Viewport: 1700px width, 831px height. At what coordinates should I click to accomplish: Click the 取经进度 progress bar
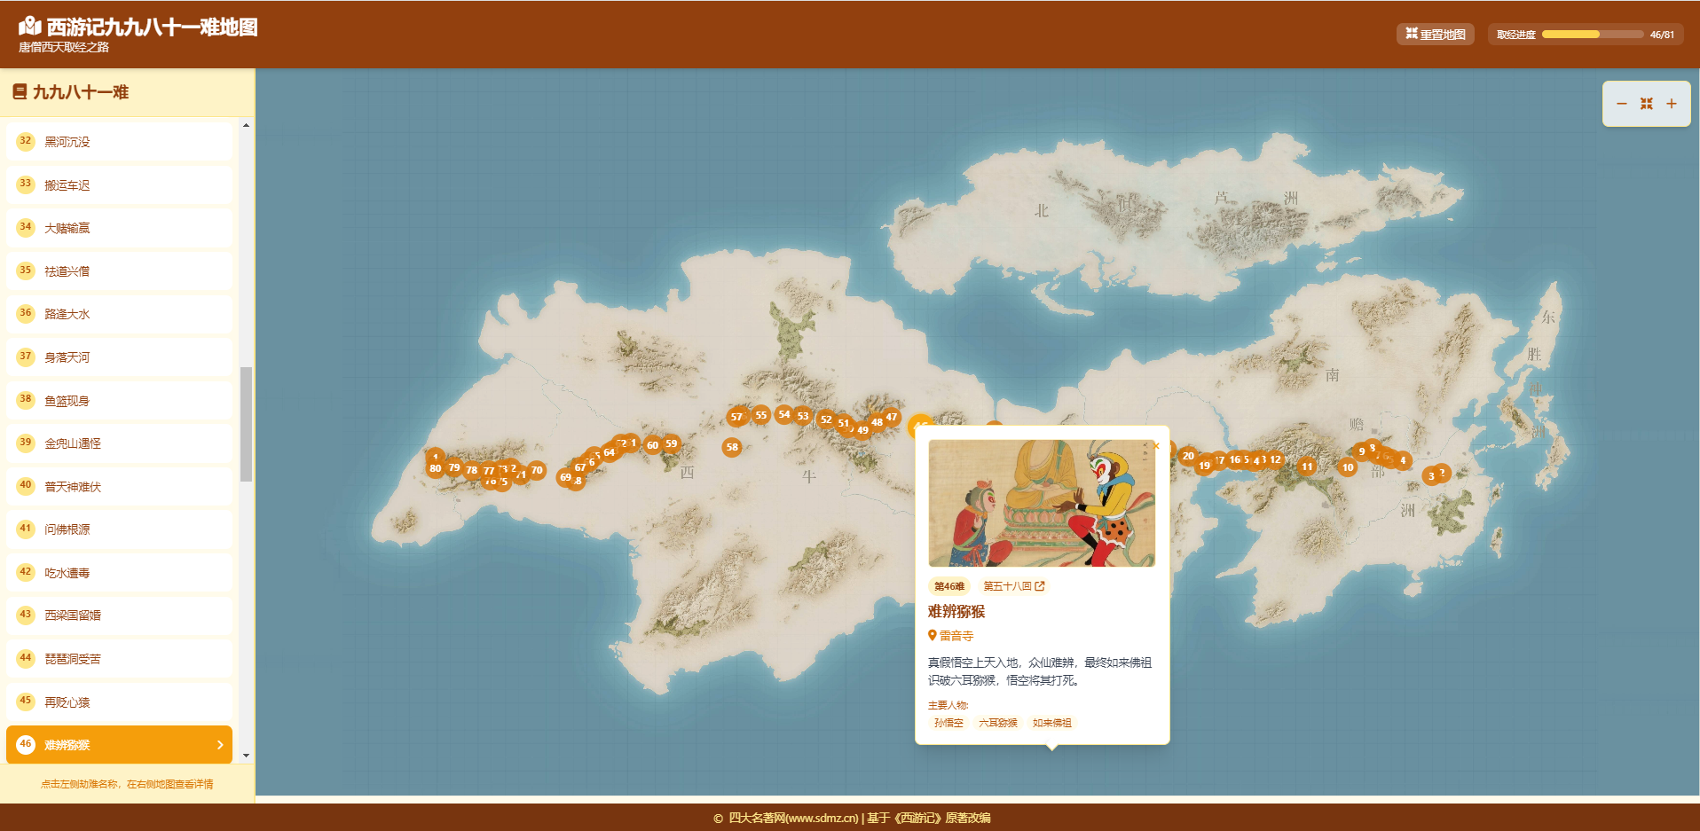1592,35
